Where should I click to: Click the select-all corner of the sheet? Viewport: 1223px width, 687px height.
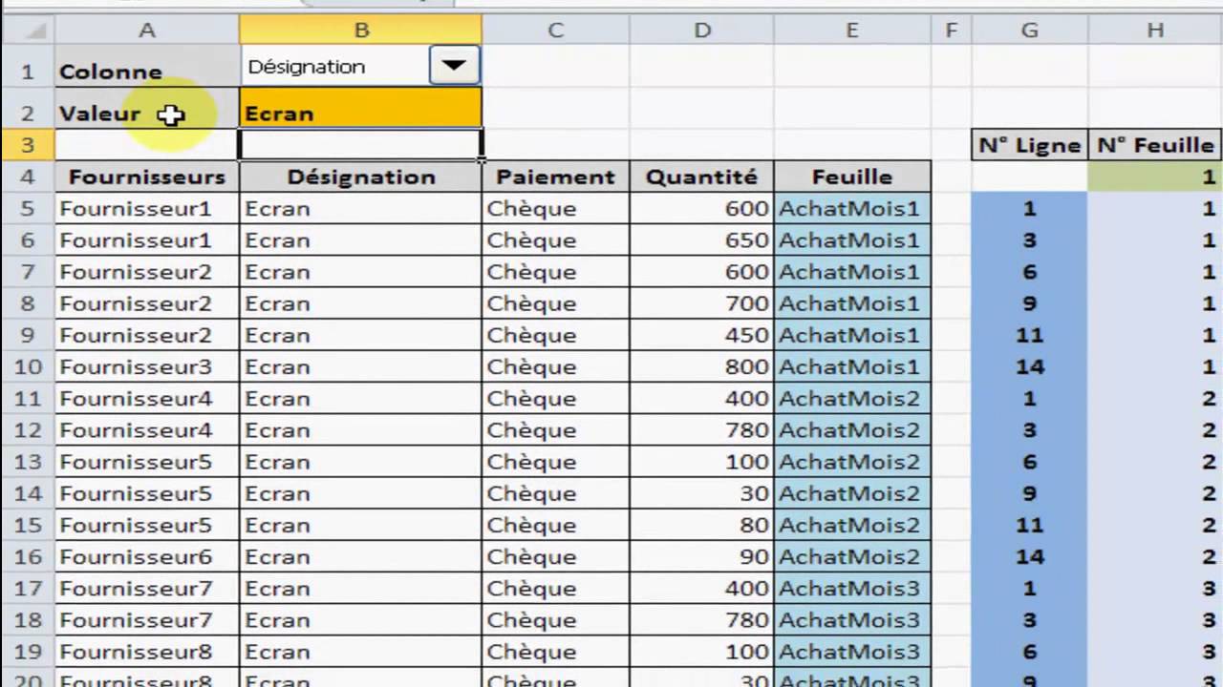(x=28, y=31)
